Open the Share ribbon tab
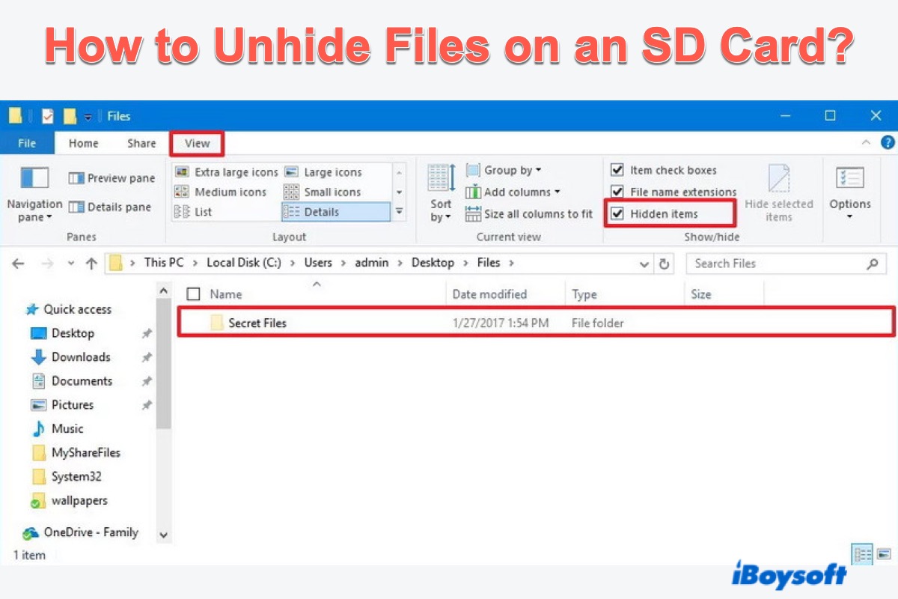Image resolution: width=898 pixels, height=599 pixels. [x=141, y=144]
